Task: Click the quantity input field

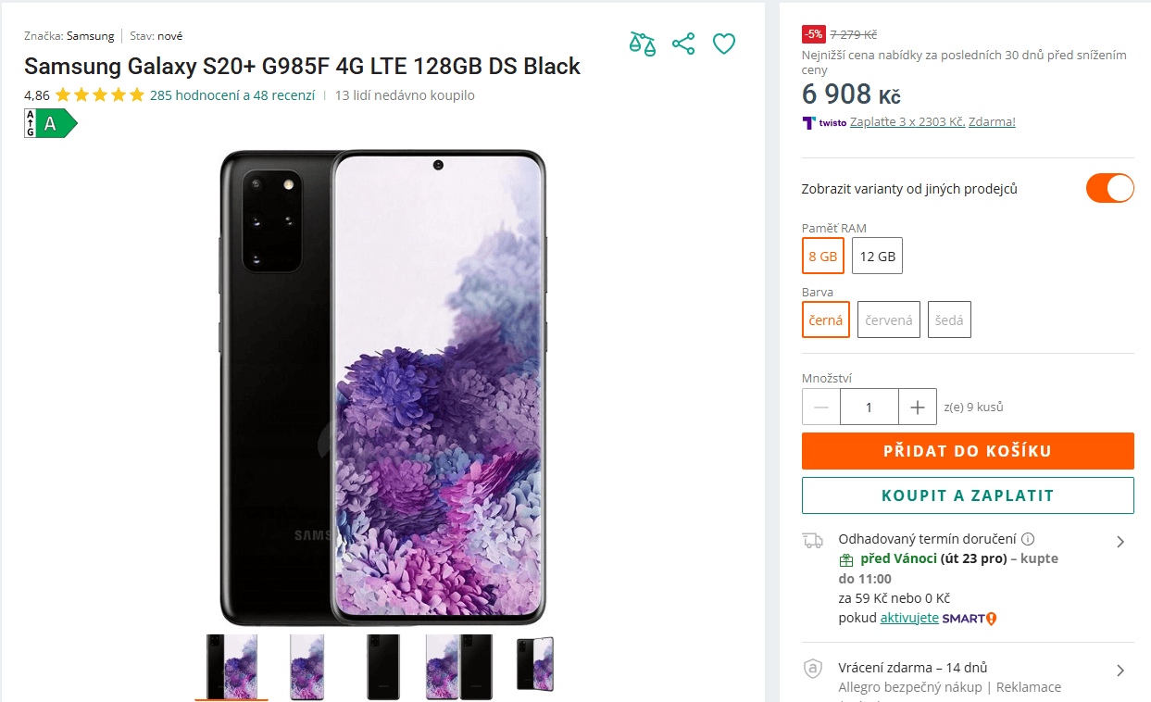Action: tap(870, 407)
